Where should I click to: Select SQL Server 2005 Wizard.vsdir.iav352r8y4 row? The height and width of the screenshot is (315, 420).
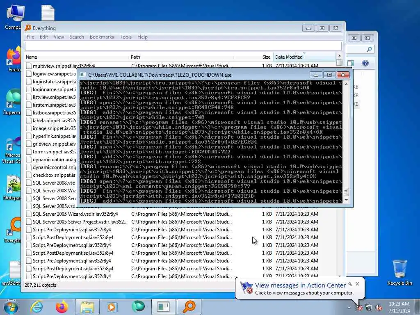coord(180,214)
